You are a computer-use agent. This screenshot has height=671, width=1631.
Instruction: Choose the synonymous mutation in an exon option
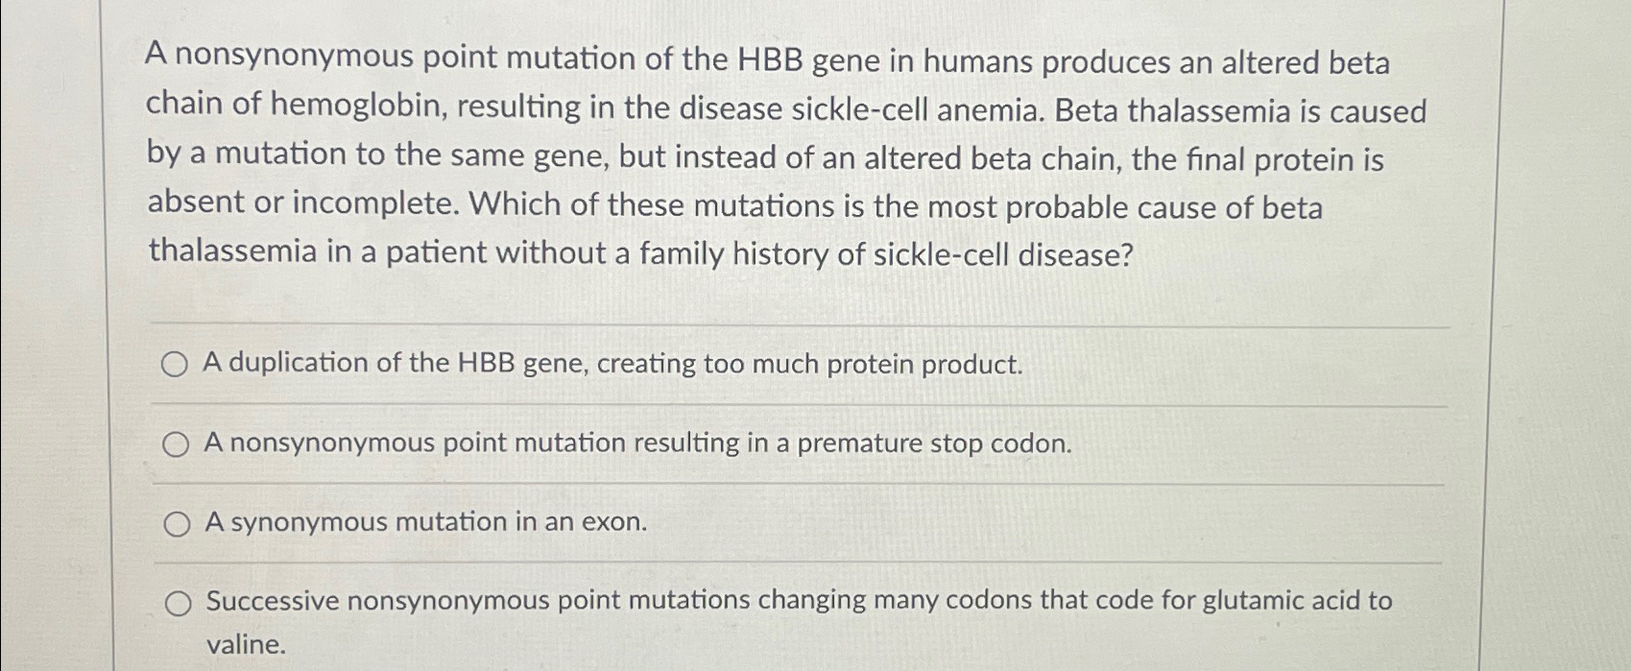click(x=177, y=524)
